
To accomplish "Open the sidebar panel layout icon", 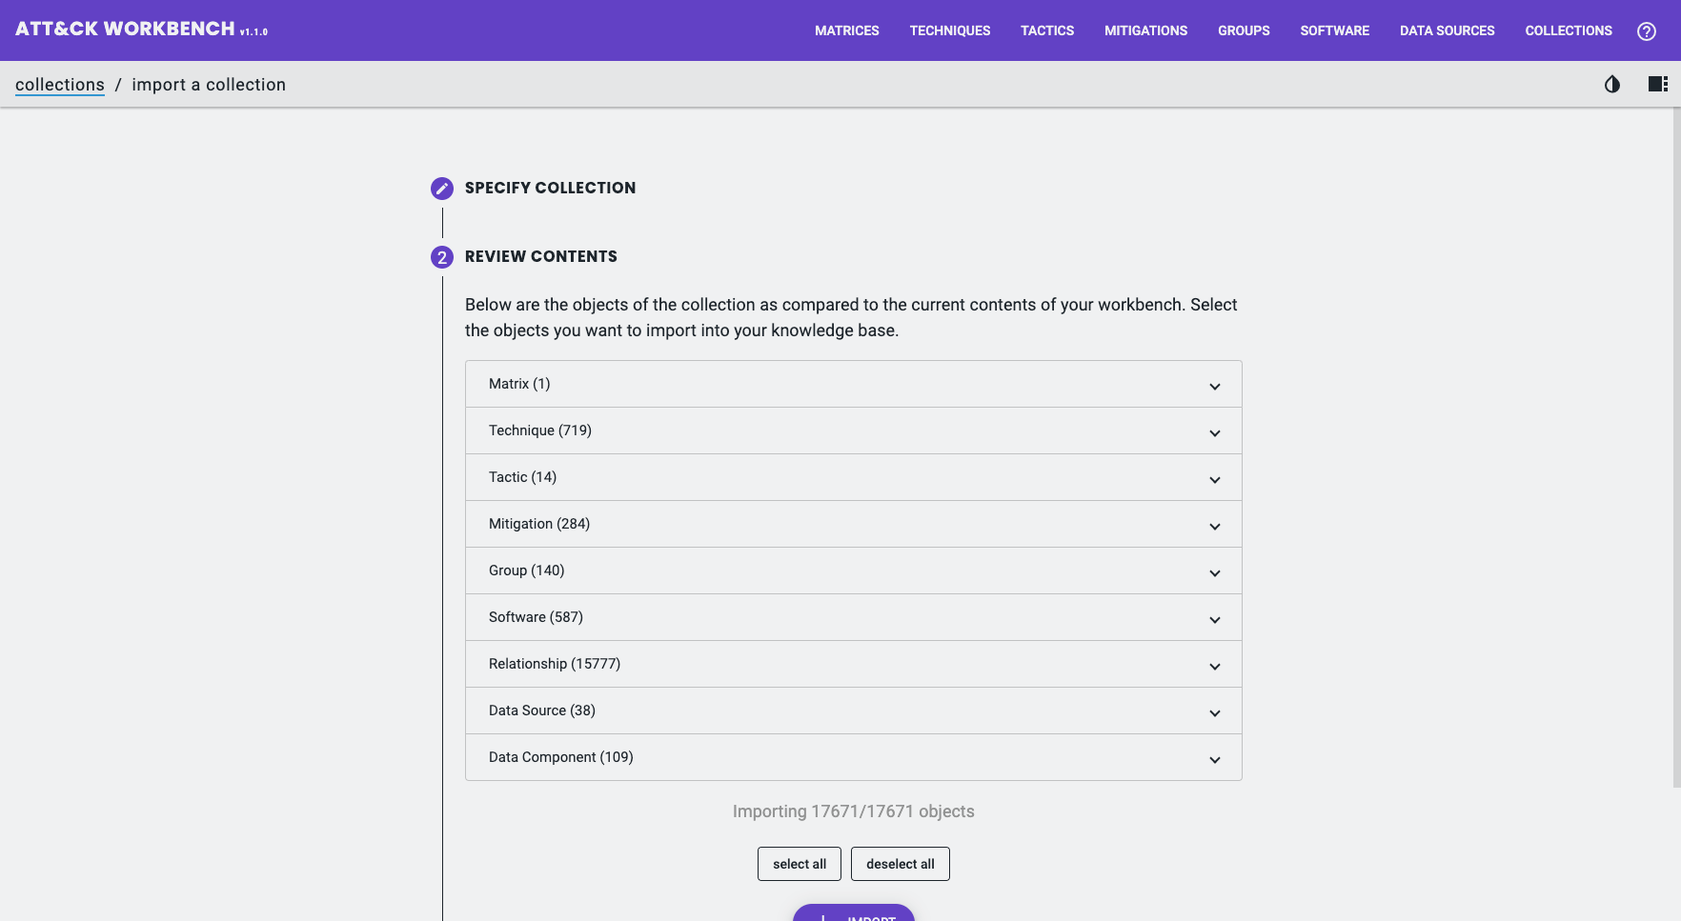I will tap(1657, 85).
